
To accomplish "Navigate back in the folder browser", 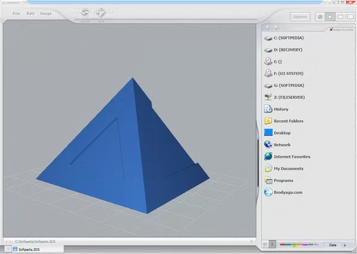I will click(268, 27).
